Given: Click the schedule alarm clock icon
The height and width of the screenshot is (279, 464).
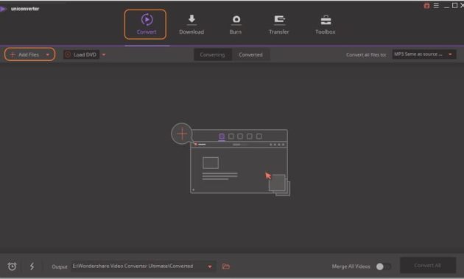Looking at the screenshot, I should (x=12, y=267).
